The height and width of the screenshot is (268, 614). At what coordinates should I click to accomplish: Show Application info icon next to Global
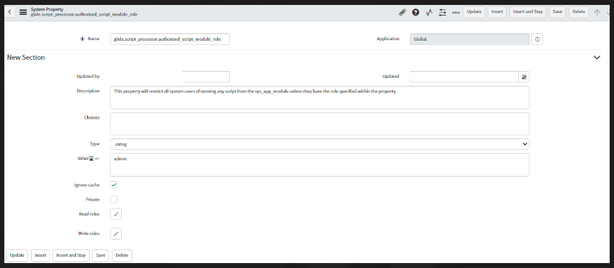tap(537, 39)
